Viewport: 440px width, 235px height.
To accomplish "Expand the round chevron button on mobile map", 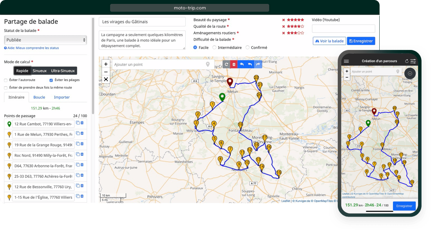I will point(410,73).
